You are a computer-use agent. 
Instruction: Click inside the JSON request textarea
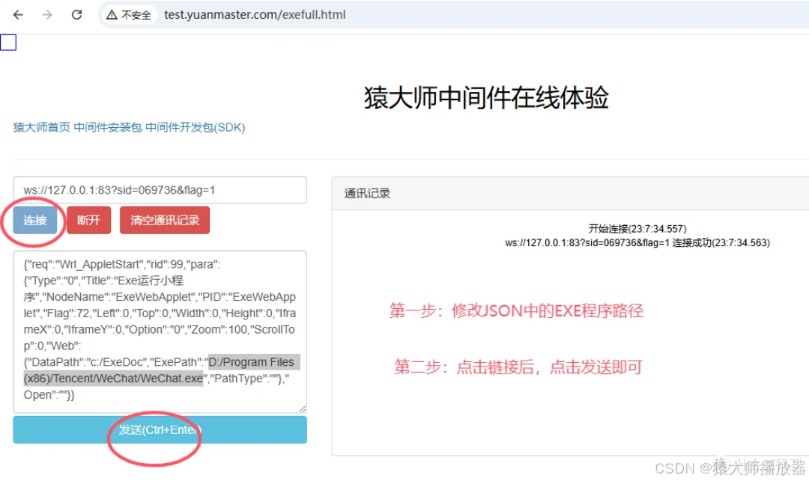coord(160,331)
